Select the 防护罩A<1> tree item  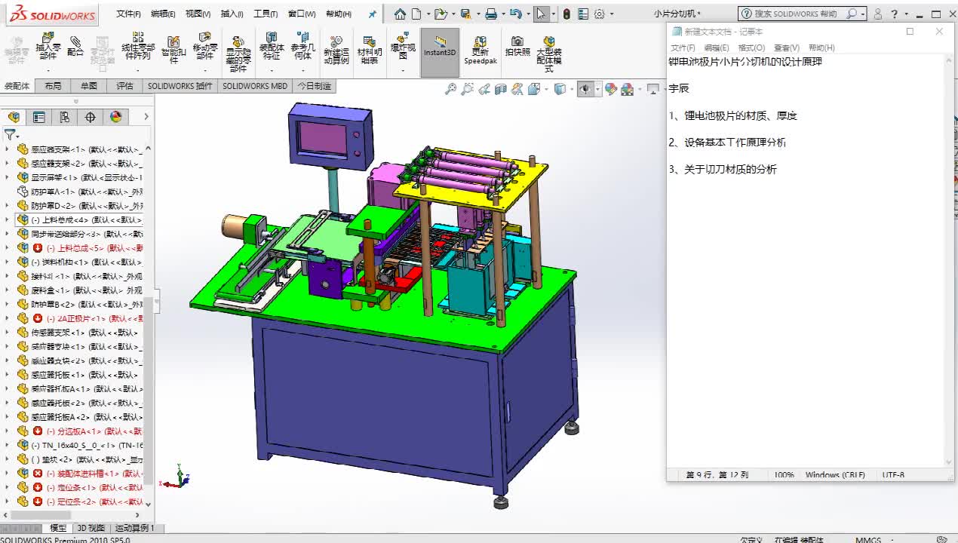80,192
